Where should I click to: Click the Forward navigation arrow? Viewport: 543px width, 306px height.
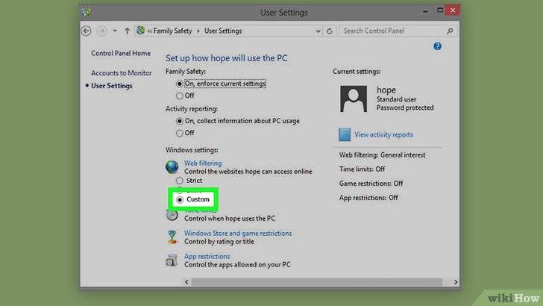click(x=102, y=31)
